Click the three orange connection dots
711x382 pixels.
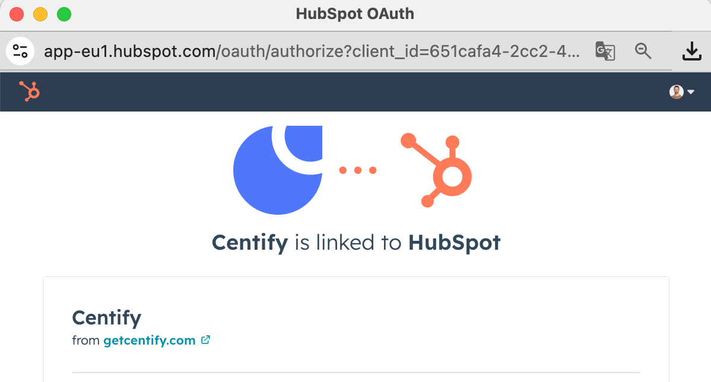point(358,170)
